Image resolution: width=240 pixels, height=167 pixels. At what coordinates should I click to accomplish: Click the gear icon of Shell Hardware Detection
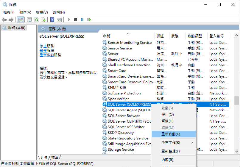click(105, 65)
